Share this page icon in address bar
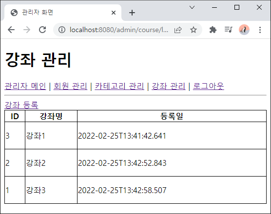This screenshot has width=271, height=214. (178, 30)
